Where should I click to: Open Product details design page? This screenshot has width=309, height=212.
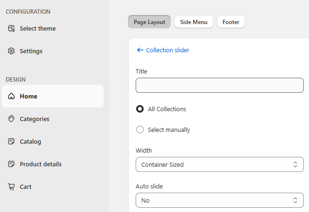53,164
